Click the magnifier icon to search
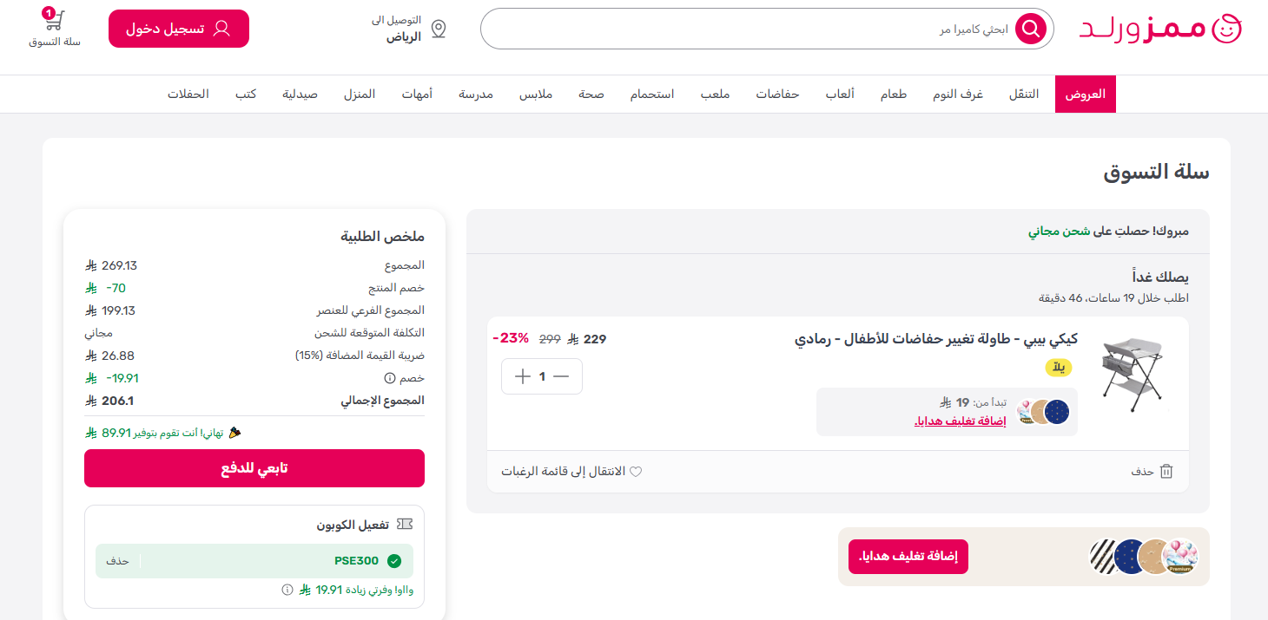The image size is (1268, 620). [1030, 28]
